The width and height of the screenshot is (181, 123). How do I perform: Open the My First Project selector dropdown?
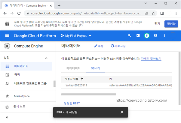76,36
